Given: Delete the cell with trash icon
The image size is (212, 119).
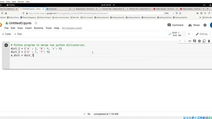Looking at the screenshot, I should click(x=209, y=41).
